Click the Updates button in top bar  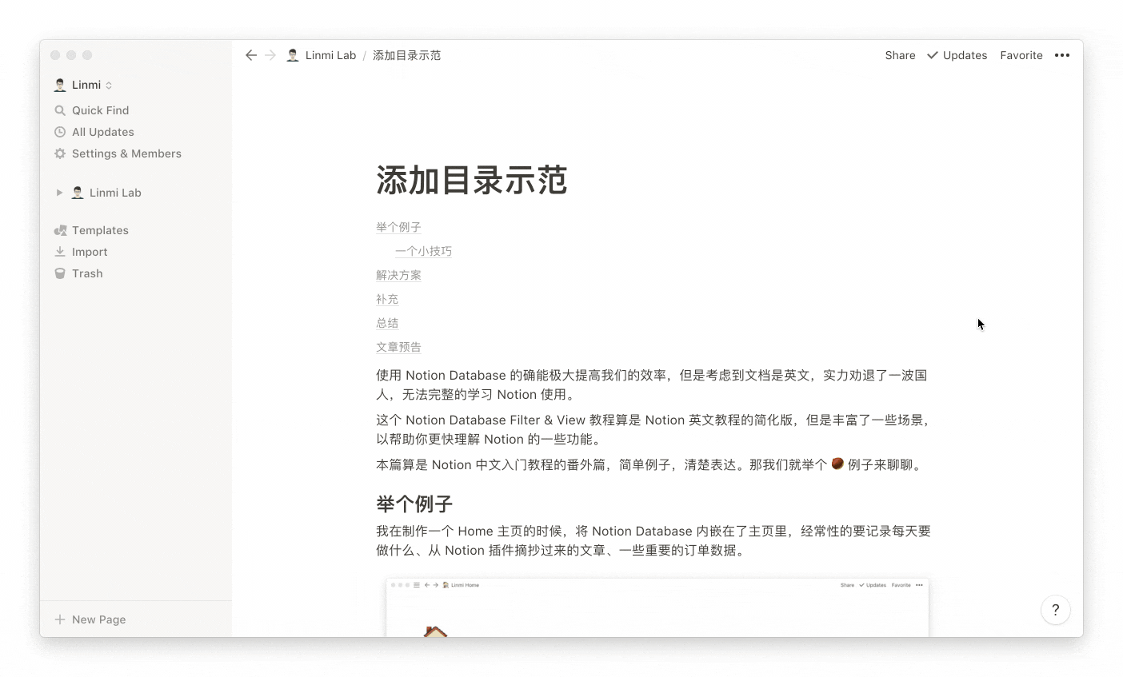click(x=957, y=55)
